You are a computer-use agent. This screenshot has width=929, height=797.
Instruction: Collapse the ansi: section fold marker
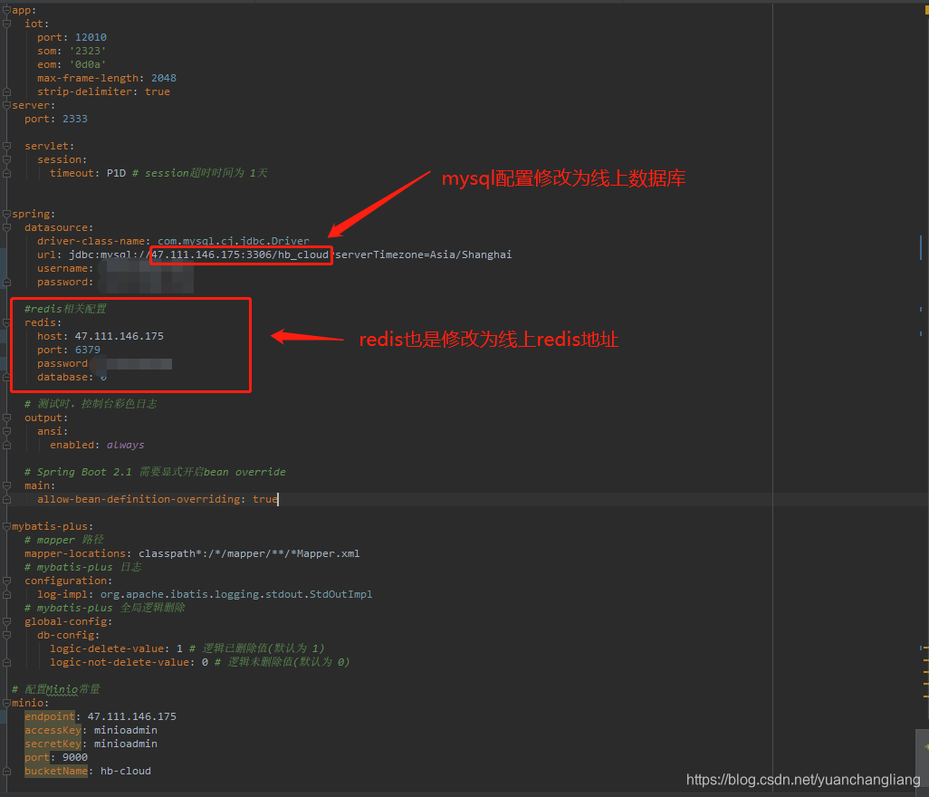[6, 431]
